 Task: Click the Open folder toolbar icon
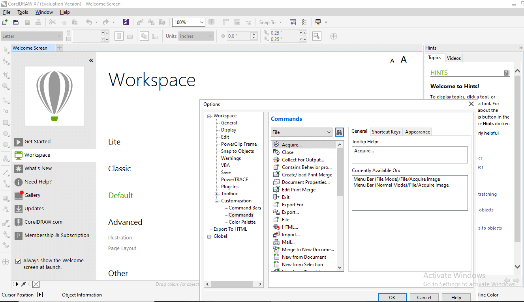(16, 22)
